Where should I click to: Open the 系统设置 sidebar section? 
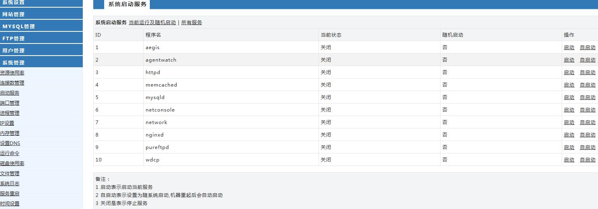(41, 2)
